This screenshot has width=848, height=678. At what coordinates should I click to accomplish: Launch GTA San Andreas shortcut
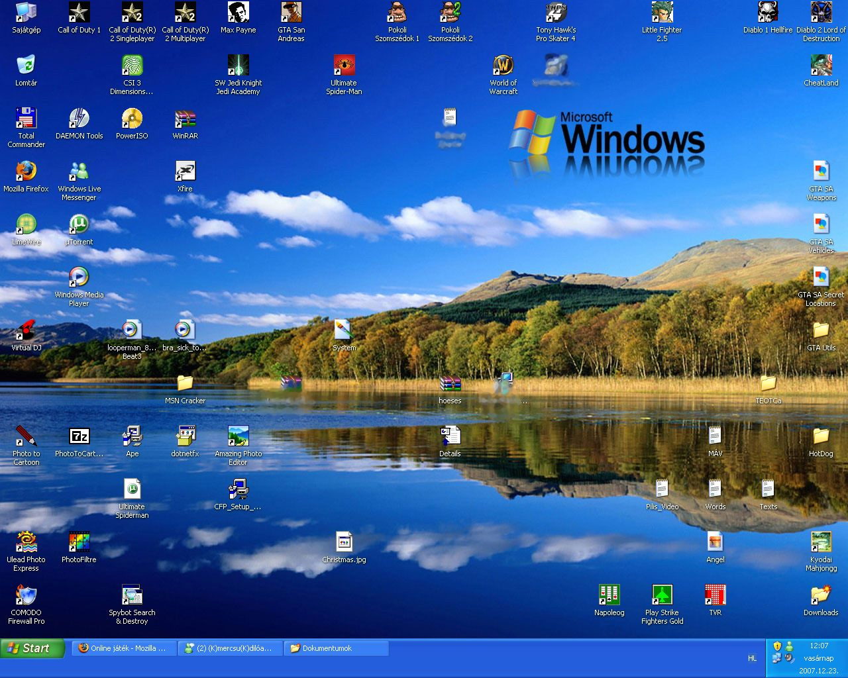[x=291, y=23]
